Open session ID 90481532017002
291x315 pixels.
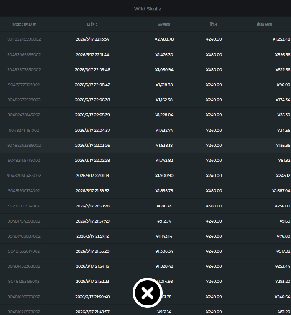24,251
